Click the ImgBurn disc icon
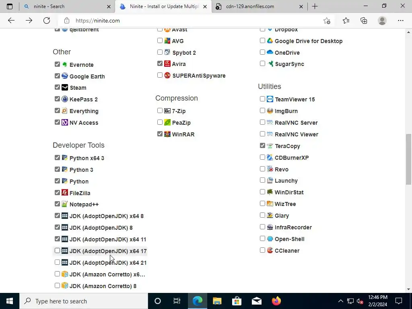 point(270,111)
